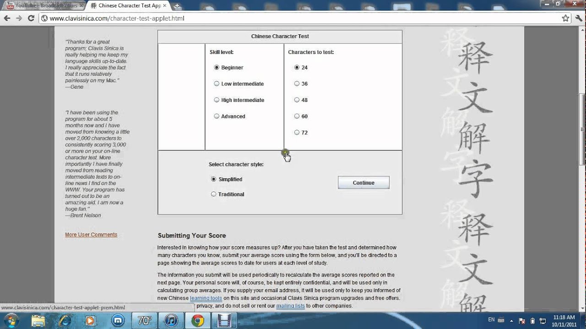Follow the learning tools link
The width and height of the screenshot is (586, 329).
pyautogui.click(x=206, y=298)
